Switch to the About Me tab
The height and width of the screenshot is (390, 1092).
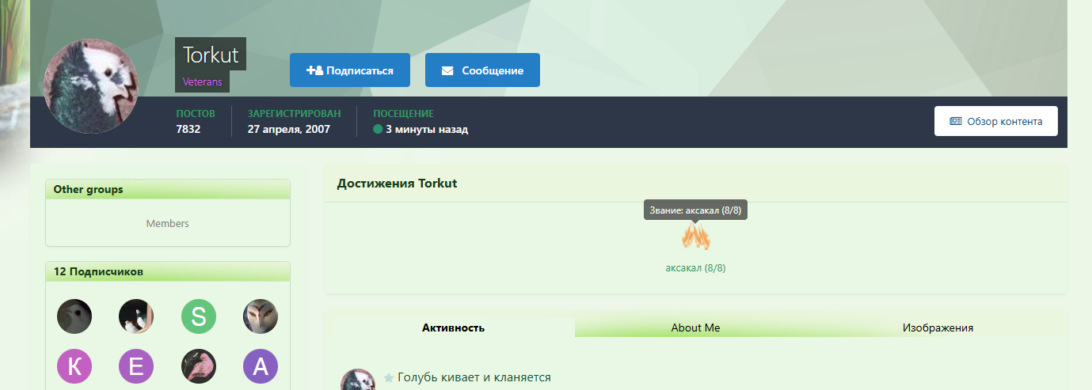point(695,328)
